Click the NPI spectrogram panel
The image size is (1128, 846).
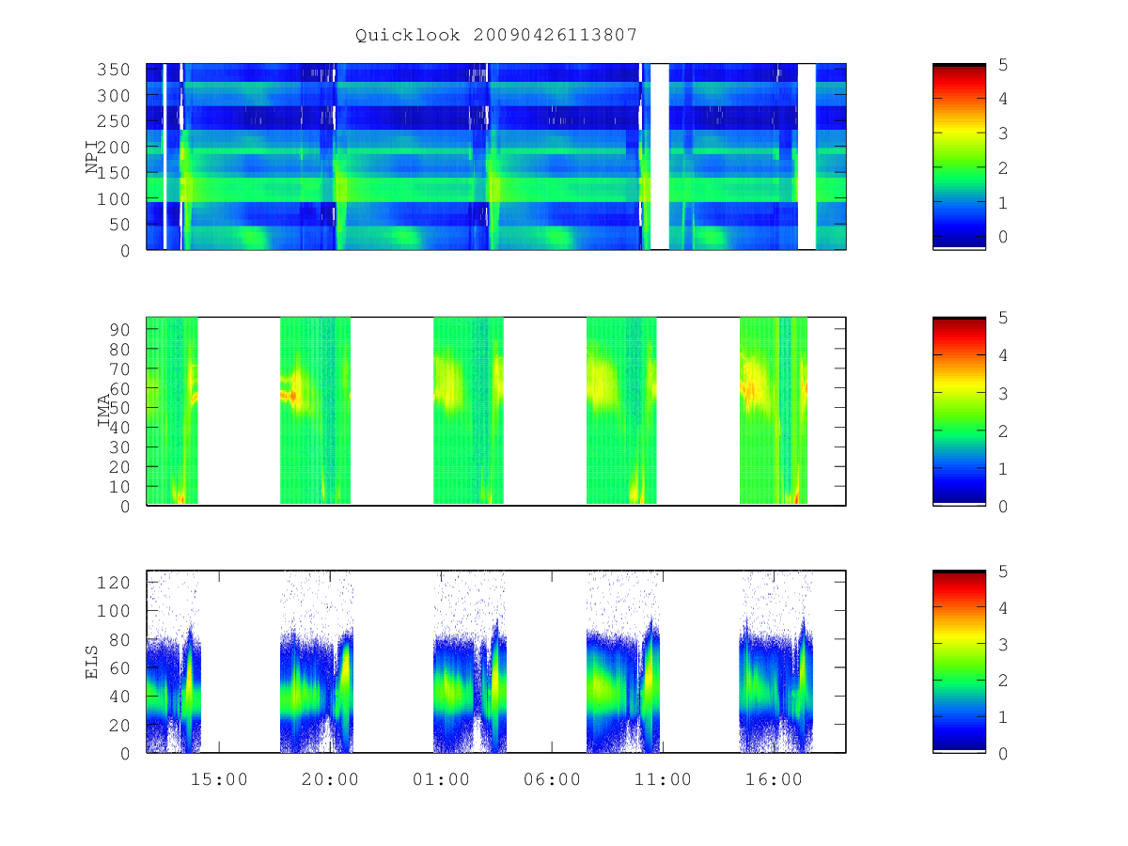point(496,156)
